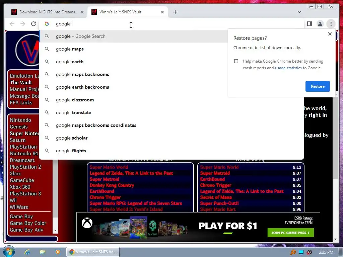343x257 pixels.
Task: Reload the page with the refresh icon
Action: point(33,24)
